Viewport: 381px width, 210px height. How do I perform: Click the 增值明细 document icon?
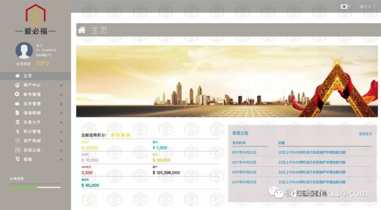[x=17, y=113]
